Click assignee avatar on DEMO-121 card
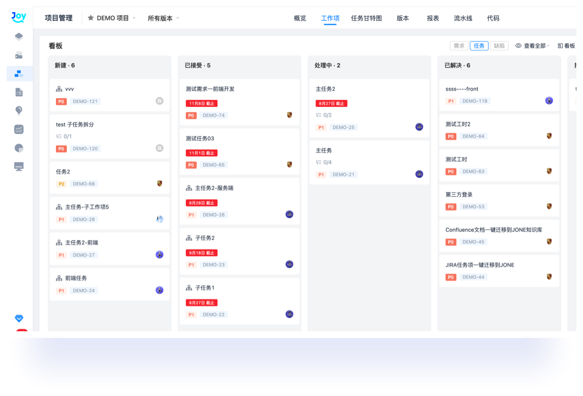The height and width of the screenshot is (396, 583). pos(159,101)
